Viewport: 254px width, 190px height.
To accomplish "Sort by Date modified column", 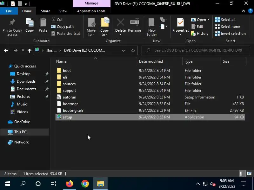I will [x=160, y=61].
